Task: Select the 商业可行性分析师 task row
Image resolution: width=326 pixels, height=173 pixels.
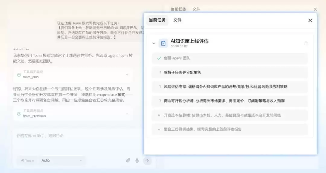Action: click(230, 101)
